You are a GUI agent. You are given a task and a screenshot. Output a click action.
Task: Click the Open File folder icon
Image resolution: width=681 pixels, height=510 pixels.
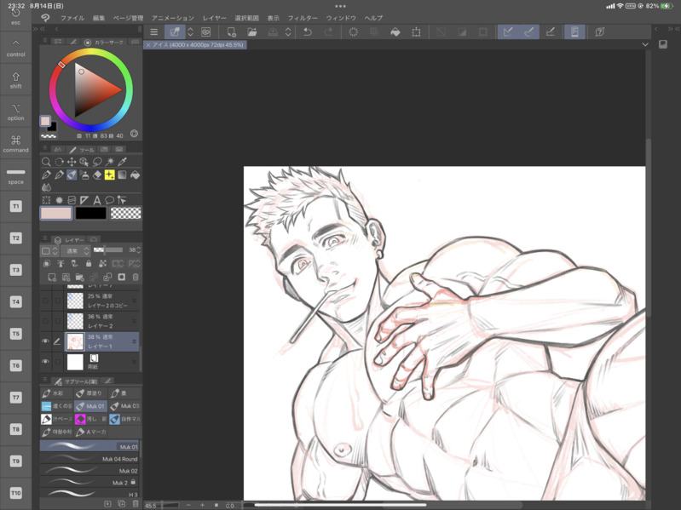252,32
